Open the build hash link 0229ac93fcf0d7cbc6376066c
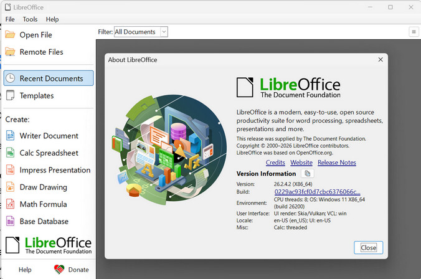The image size is (421, 279). coord(317,192)
